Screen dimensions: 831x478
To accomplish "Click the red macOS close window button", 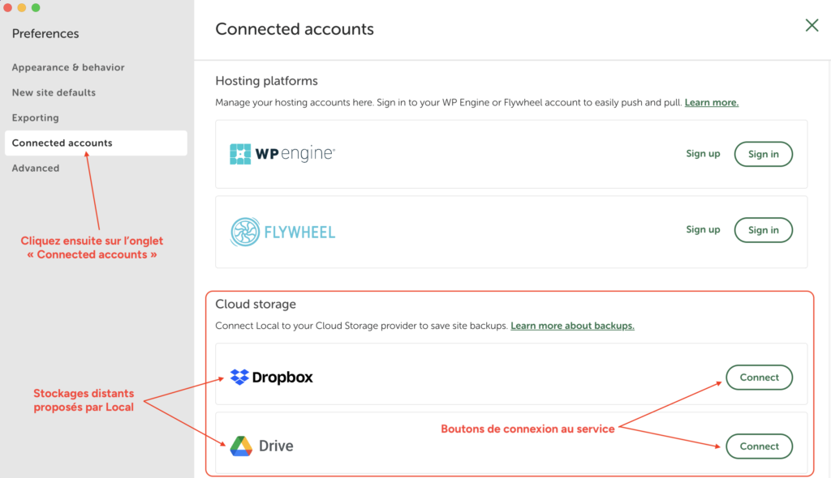I will tap(7, 7).
